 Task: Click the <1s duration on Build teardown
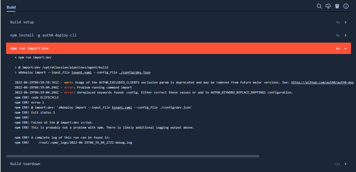click(337, 164)
